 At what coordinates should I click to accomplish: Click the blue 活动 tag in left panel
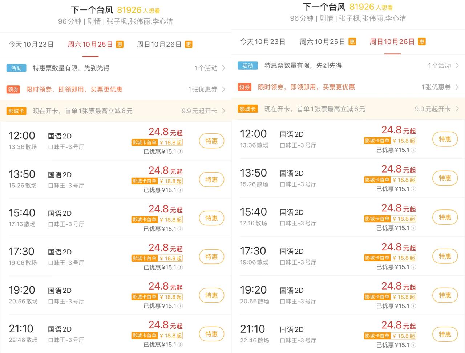click(x=16, y=68)
